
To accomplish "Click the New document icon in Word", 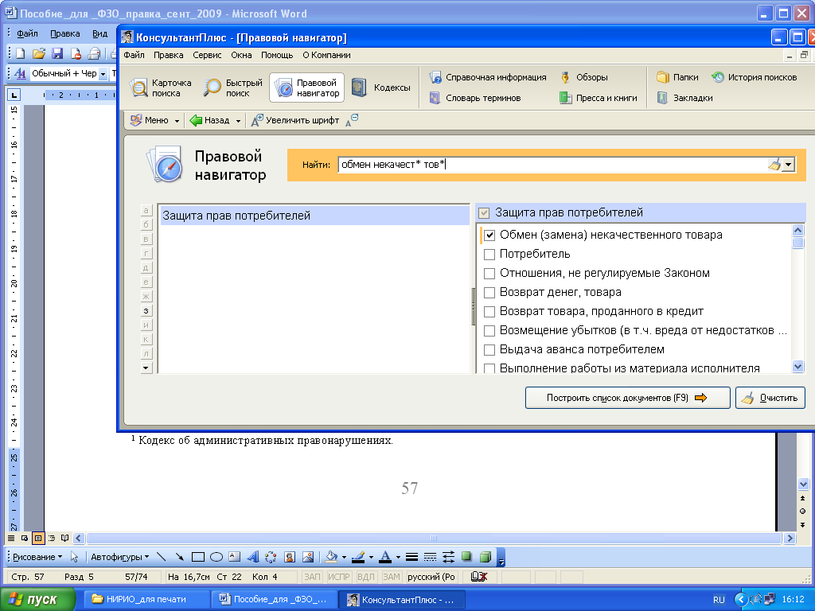I will pyautogui.click(x=20, y=53).
